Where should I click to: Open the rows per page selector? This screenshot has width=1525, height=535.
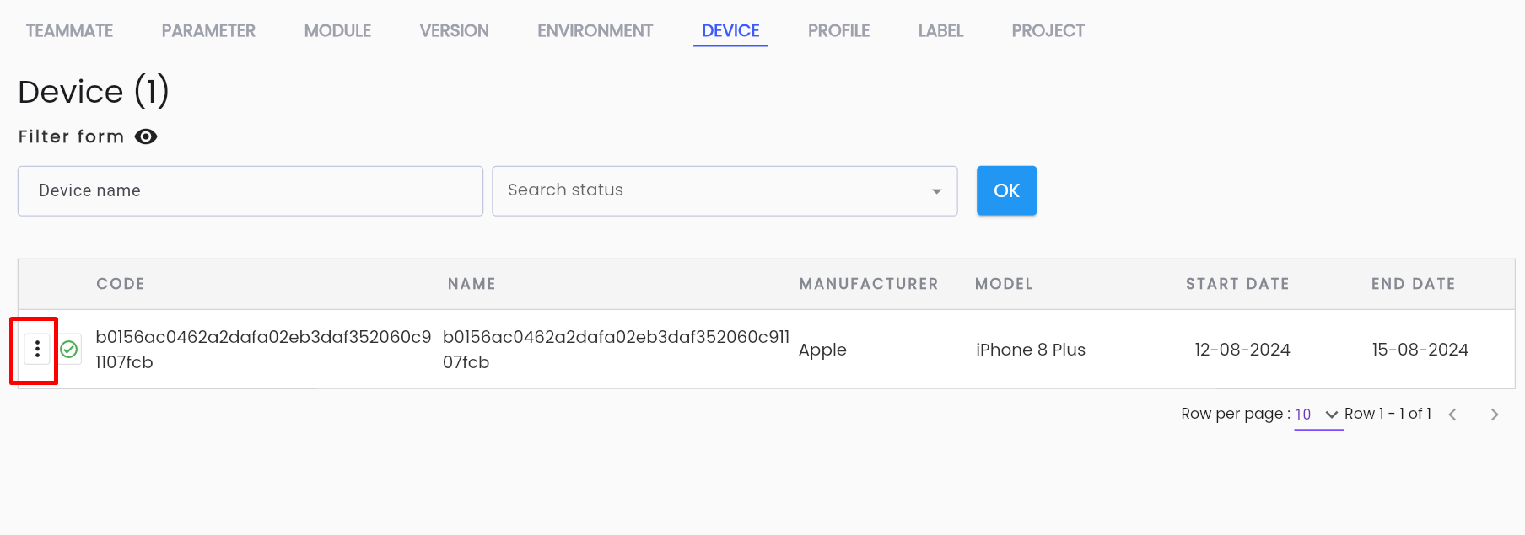click(1318, 415)
